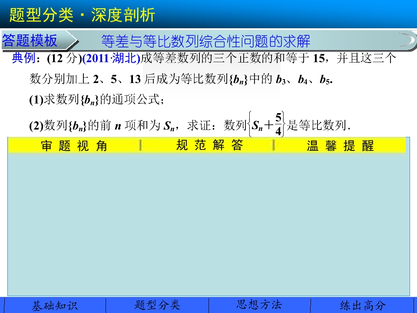Jump to 思想方法 section
The height and width of the screenshot is (313, 417).
tap(259, 305)
